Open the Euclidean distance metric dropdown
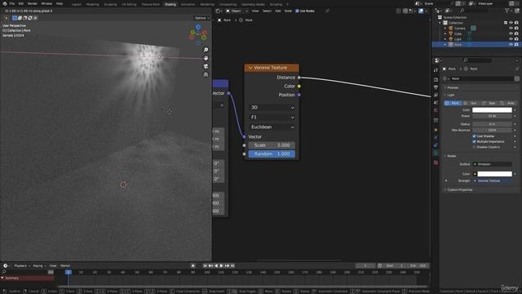The image size is (522, 294). click(x=272, y=127)
